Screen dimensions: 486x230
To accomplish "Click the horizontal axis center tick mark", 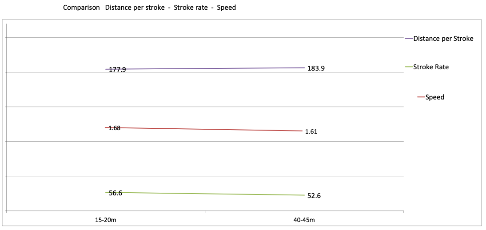I will coord(205,212).
